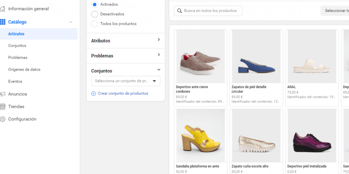
Task: Expand the Problemas filter section
Action: coord(159,55)
